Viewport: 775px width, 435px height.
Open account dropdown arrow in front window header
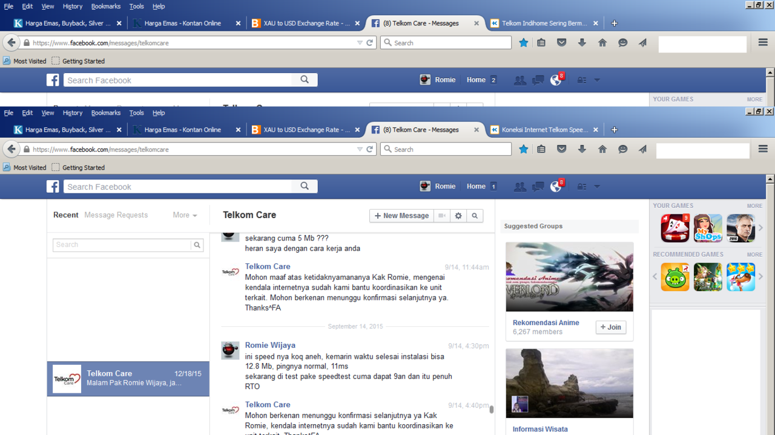point(596,187)
